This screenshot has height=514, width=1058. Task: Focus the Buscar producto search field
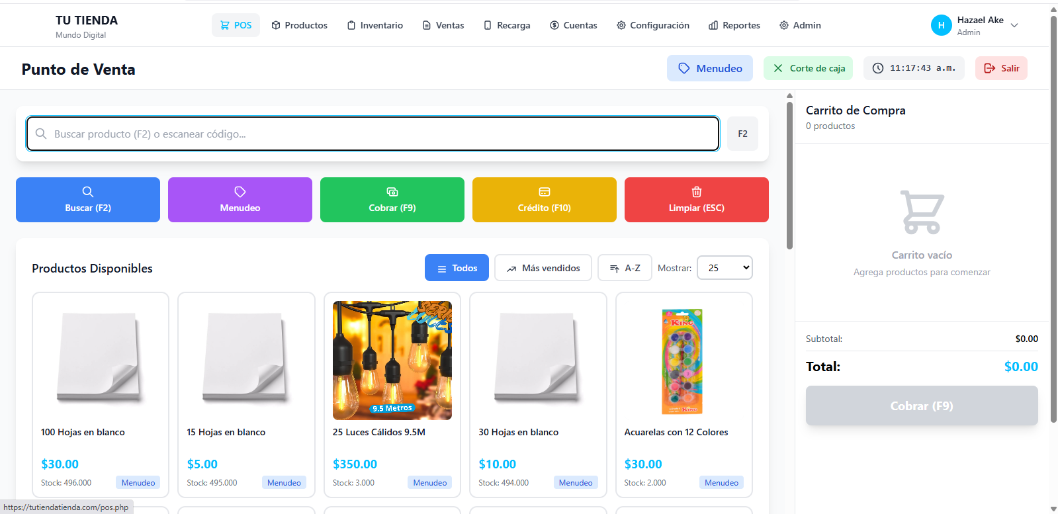point(377,134)
